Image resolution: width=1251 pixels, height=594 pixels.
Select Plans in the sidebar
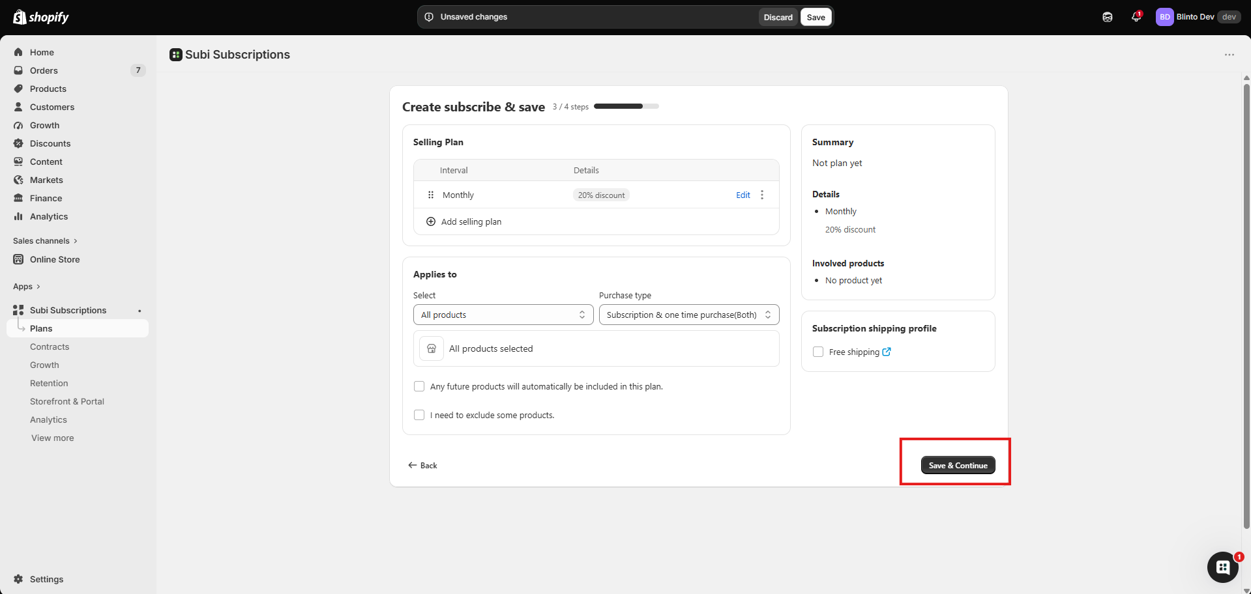pyautogui.click(x=78, y=328)
